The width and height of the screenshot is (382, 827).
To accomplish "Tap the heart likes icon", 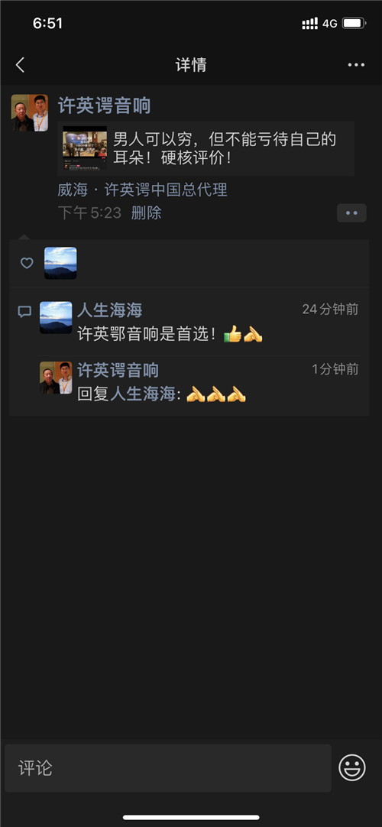I will (27, 263).
